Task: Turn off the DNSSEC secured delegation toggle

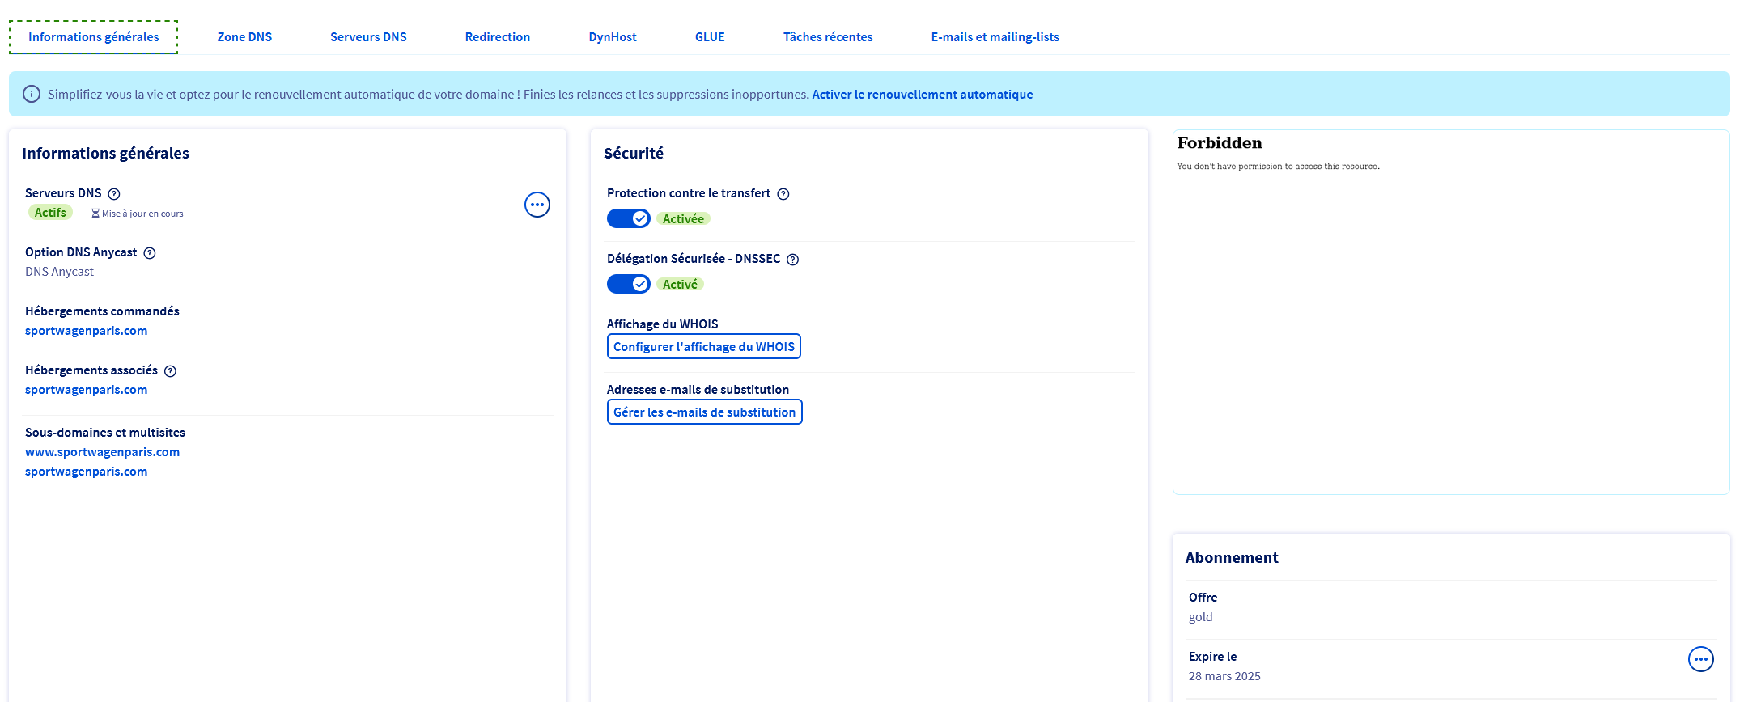Action: pos(629,284)
